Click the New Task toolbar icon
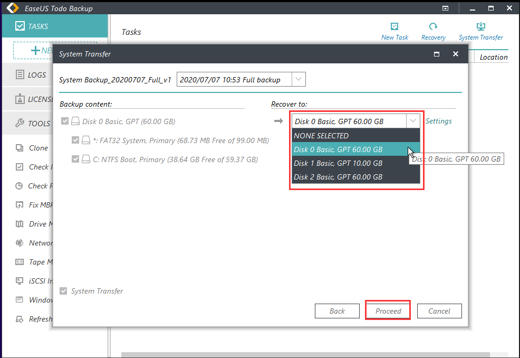The width and height of the screenshot is (520, 358). tap(394, 26)
